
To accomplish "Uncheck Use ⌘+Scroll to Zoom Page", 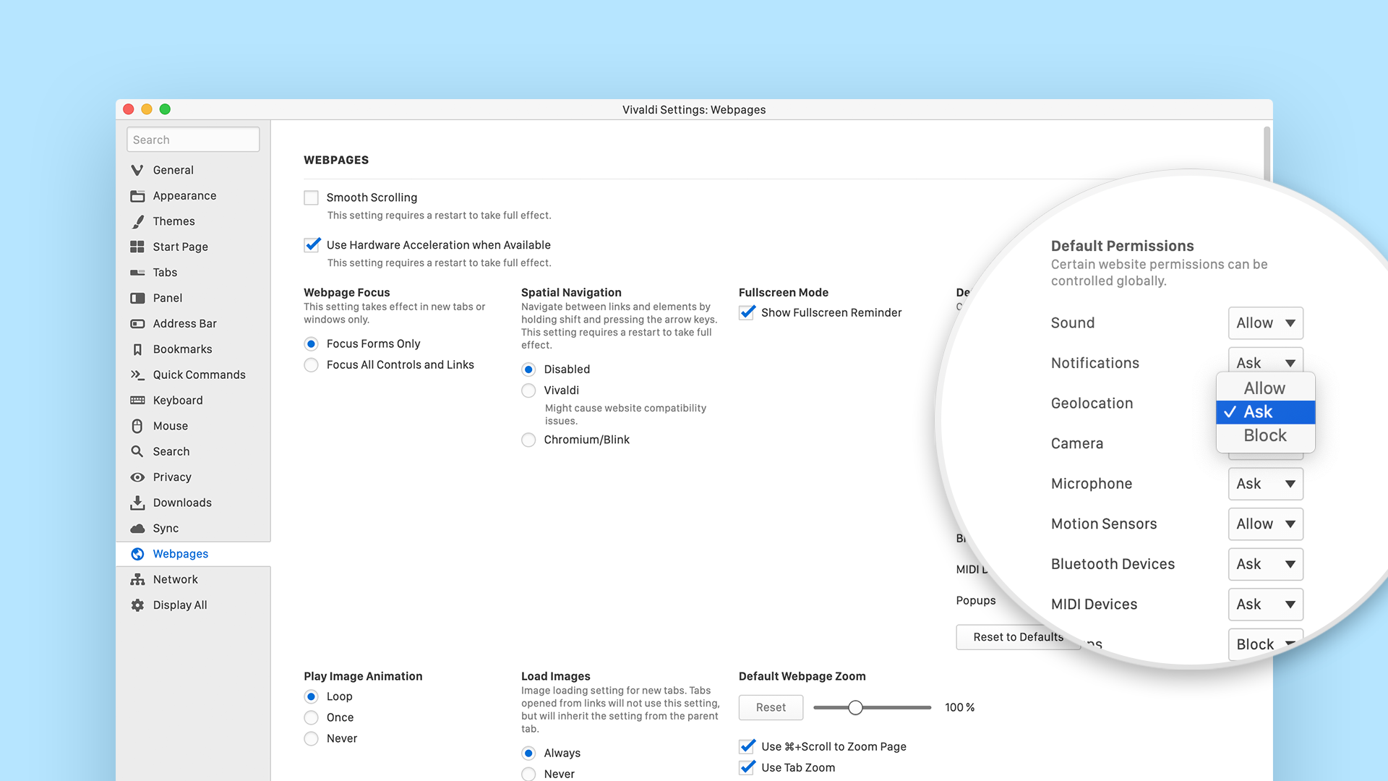I will click(x=747, y=746).
